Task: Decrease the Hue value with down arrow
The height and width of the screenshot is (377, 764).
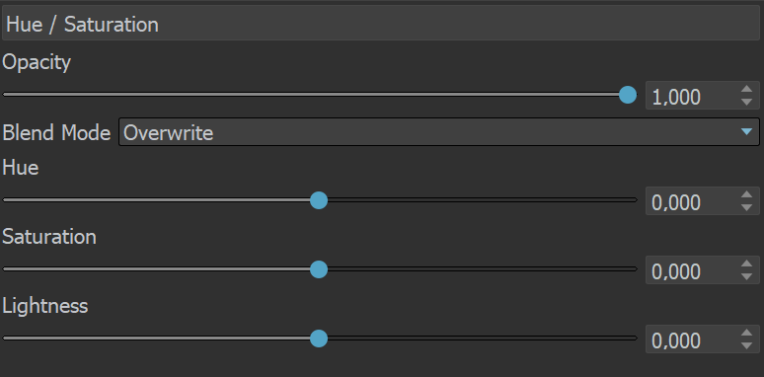Action: [746, 207]
